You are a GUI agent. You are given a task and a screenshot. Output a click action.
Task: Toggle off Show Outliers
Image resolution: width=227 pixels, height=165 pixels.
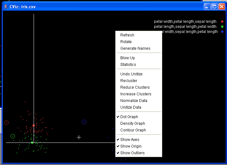point(132,153)
